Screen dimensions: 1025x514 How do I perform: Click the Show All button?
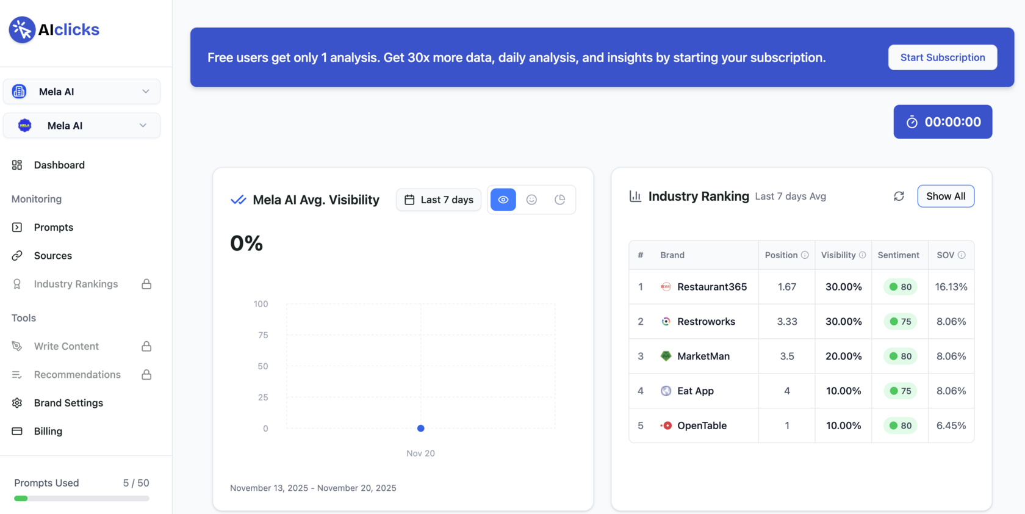(946, 196)
